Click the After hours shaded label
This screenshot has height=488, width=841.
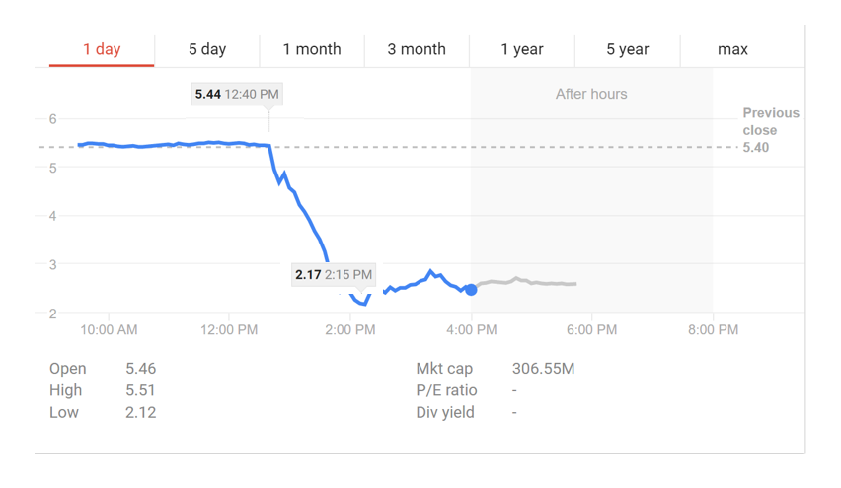pyautogui.click(x=591, y=94)
